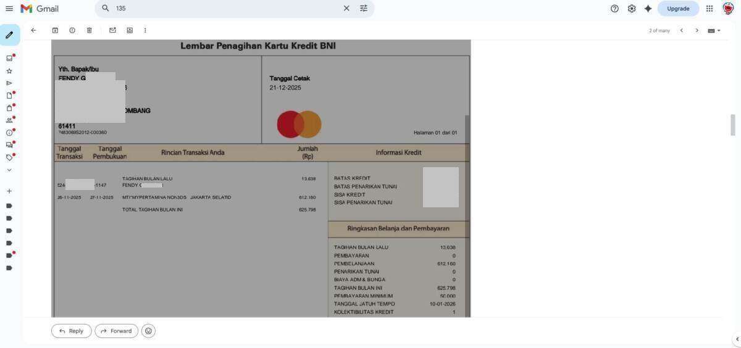
Task: Open the Google apps grid
Action: point(710,9)
